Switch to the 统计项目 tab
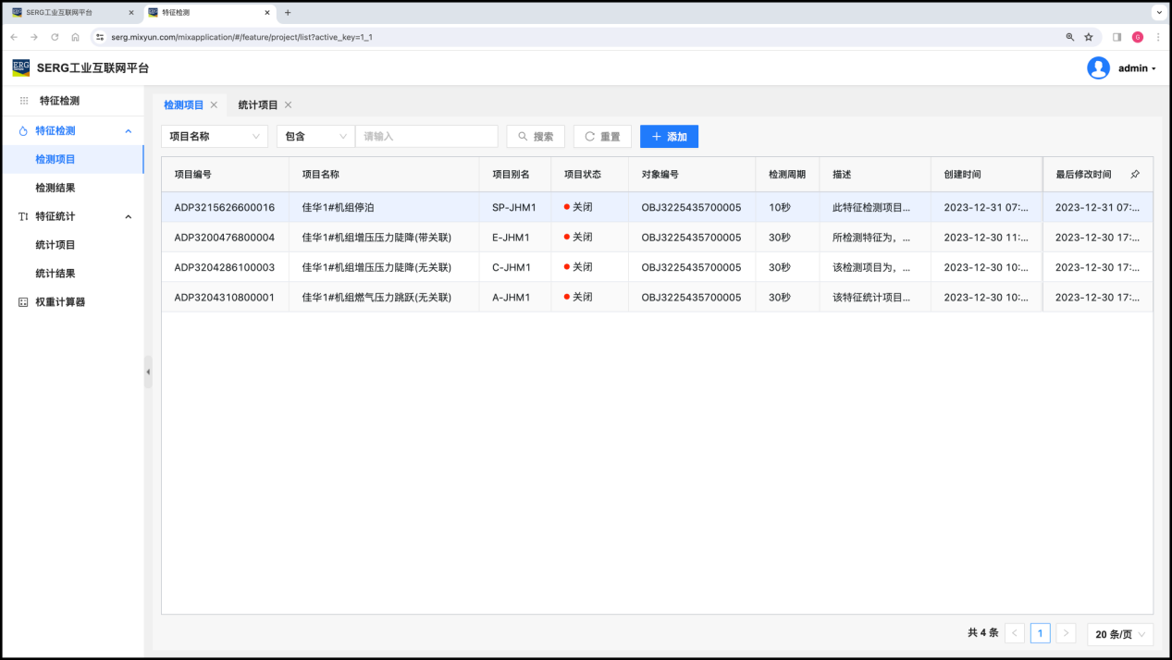Image resolution: width=1172 pixels, height=660 pixels. pos(257,105)
